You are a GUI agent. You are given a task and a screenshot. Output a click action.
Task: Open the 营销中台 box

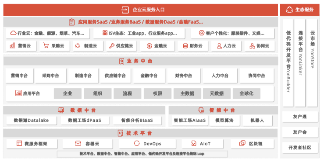[19, 76]
